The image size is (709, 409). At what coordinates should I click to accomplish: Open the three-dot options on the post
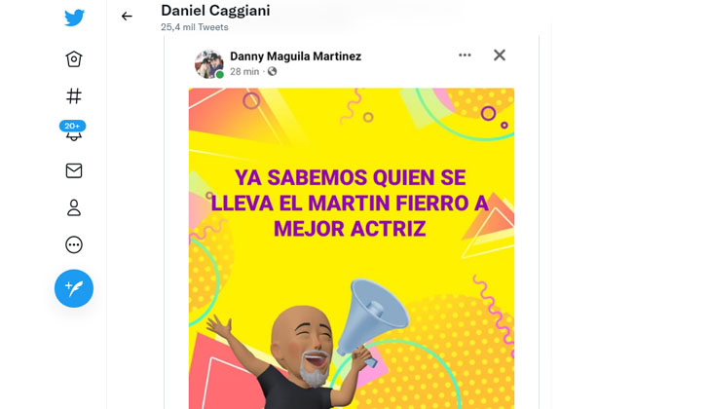click(465, 56)
